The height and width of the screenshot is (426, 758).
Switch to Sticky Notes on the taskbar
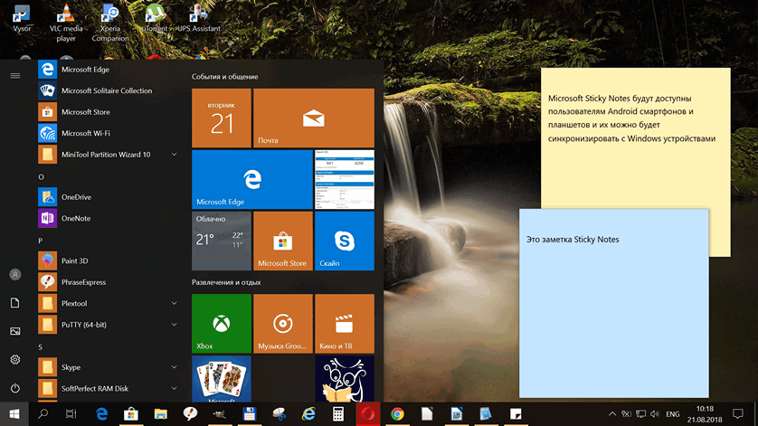[x=516, y=414]
